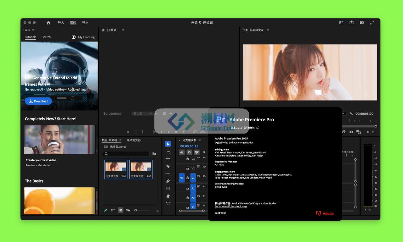Switch to 导出 (Export) tab

(85, 23)
